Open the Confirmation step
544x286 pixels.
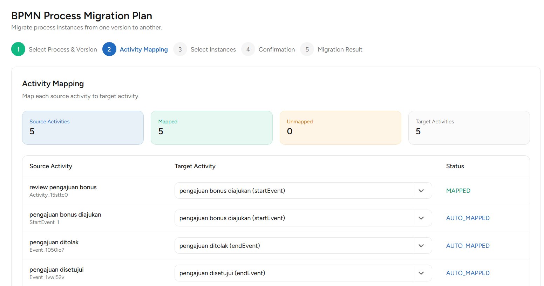[268, 49]
